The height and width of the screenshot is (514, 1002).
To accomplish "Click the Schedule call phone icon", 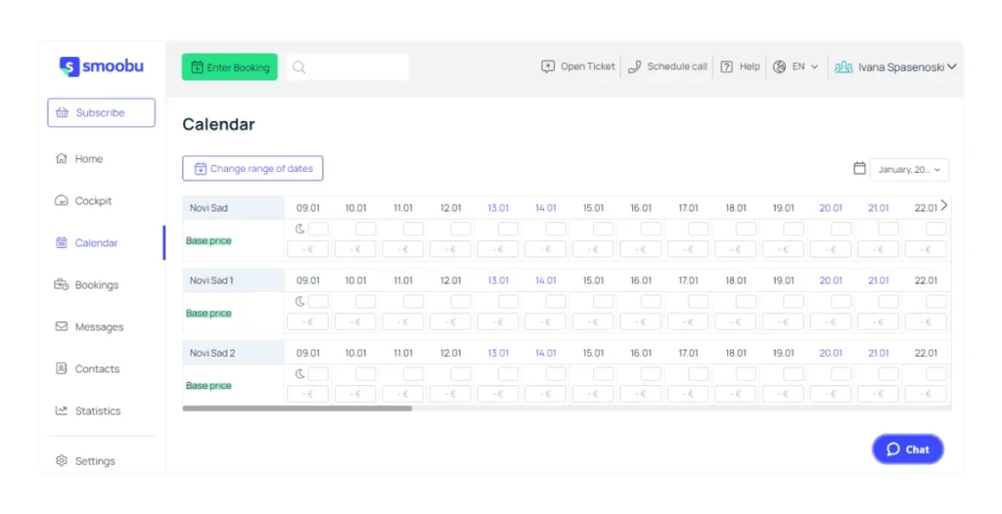I will 634,66.
